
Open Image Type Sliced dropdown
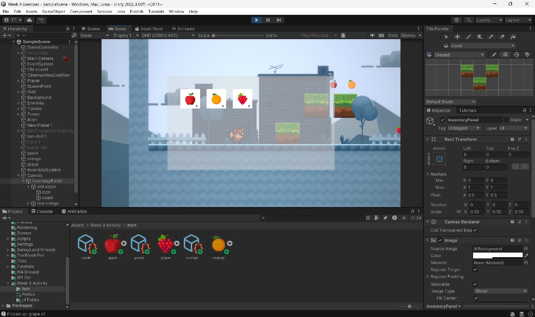click(x=501, y=291)
